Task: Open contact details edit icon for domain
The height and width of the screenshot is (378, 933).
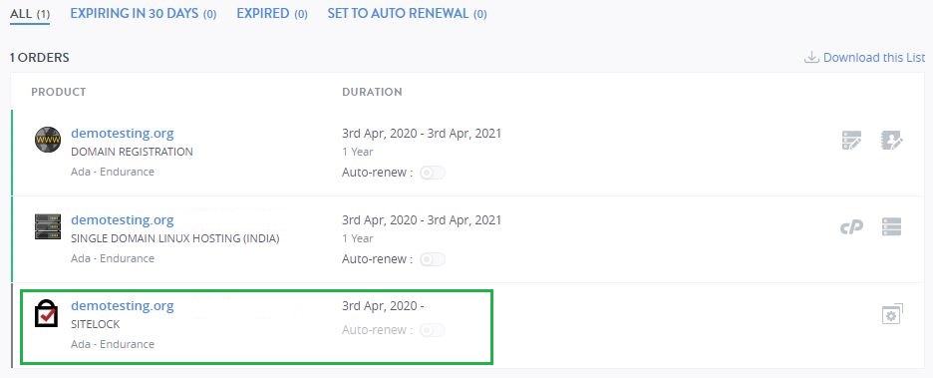Action: [x=891, y=141]
